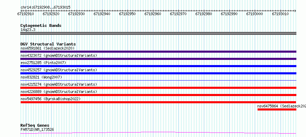Click the 14q23.3 band label
Viewport: 306px width, 137px height.
(x=28, y=30)
